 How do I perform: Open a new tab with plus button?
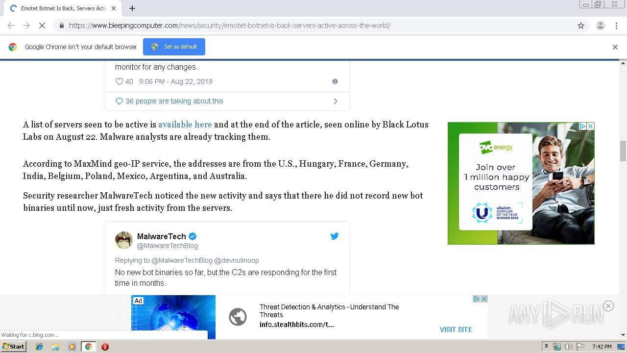pos(132,8)
